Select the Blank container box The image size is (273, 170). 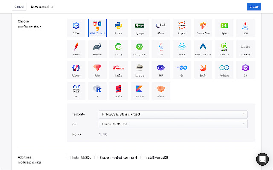pyautogui.click(x=161, y=91)
